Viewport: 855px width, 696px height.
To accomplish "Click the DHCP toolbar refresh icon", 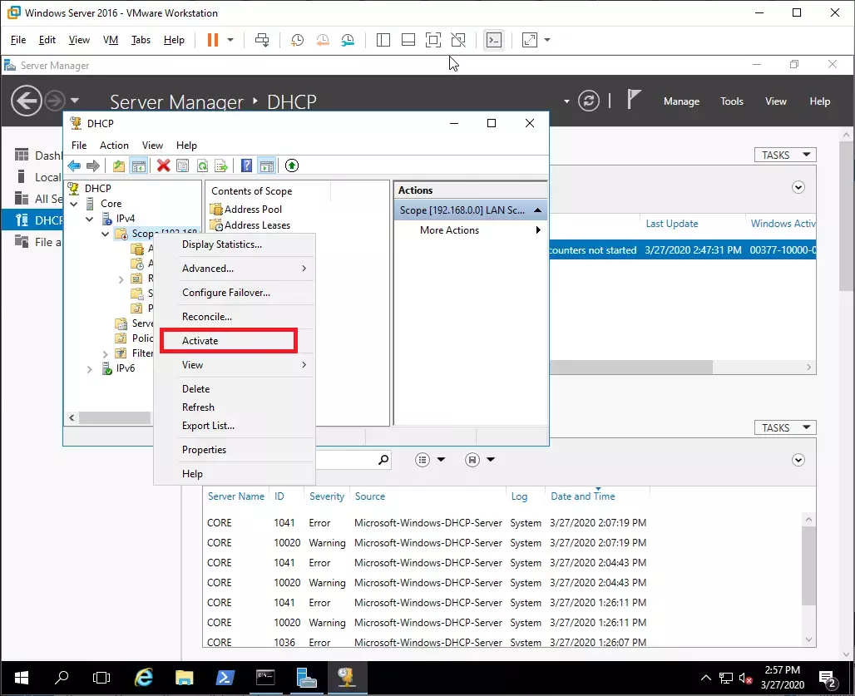I will (202, 165).
